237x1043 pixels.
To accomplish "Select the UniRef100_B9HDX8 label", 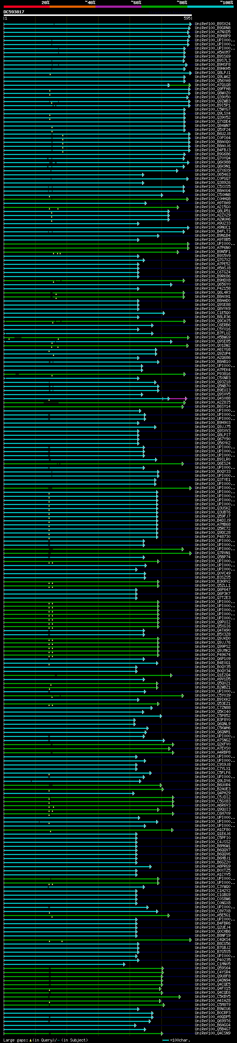I will (x=213, y=280).
